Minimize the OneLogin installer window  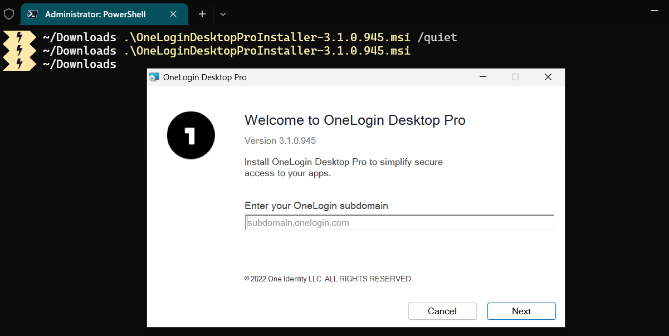pyautogui.click(x=482, y=77)
